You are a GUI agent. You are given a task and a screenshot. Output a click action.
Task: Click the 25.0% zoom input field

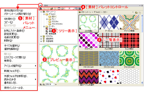click(x=50, y=84)
